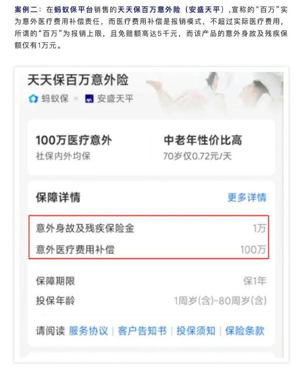Click the 70岁仅0.72元/天 price text
This screenshot has height=376, width=308.
[x=197, y=156]
